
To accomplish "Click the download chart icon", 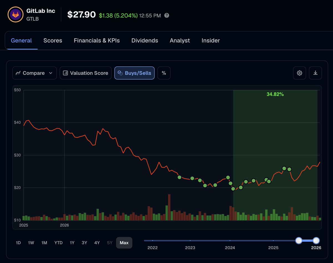I will (x=315, y=73).
